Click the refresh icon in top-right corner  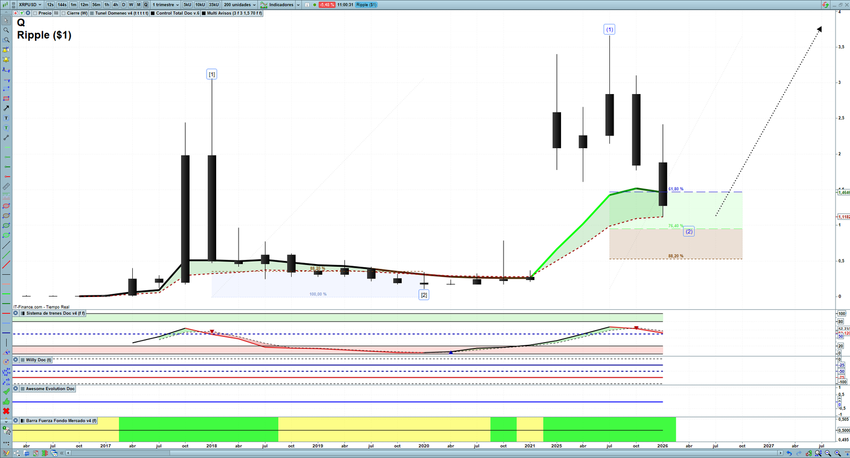click(825, 5)
